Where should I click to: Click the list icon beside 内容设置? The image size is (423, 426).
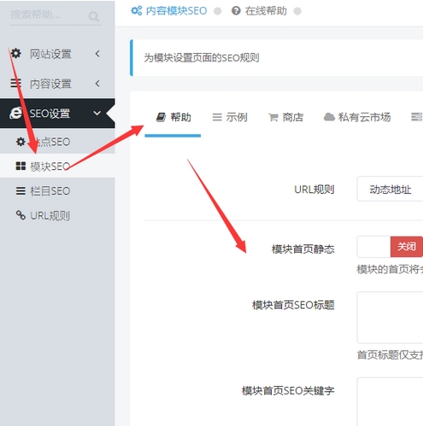click(15, 83)
